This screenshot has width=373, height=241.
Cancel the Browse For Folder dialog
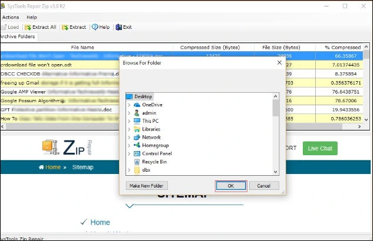click(x=264, y=186)
